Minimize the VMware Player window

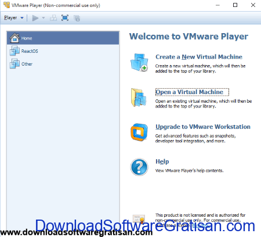(x=217, y=5)
